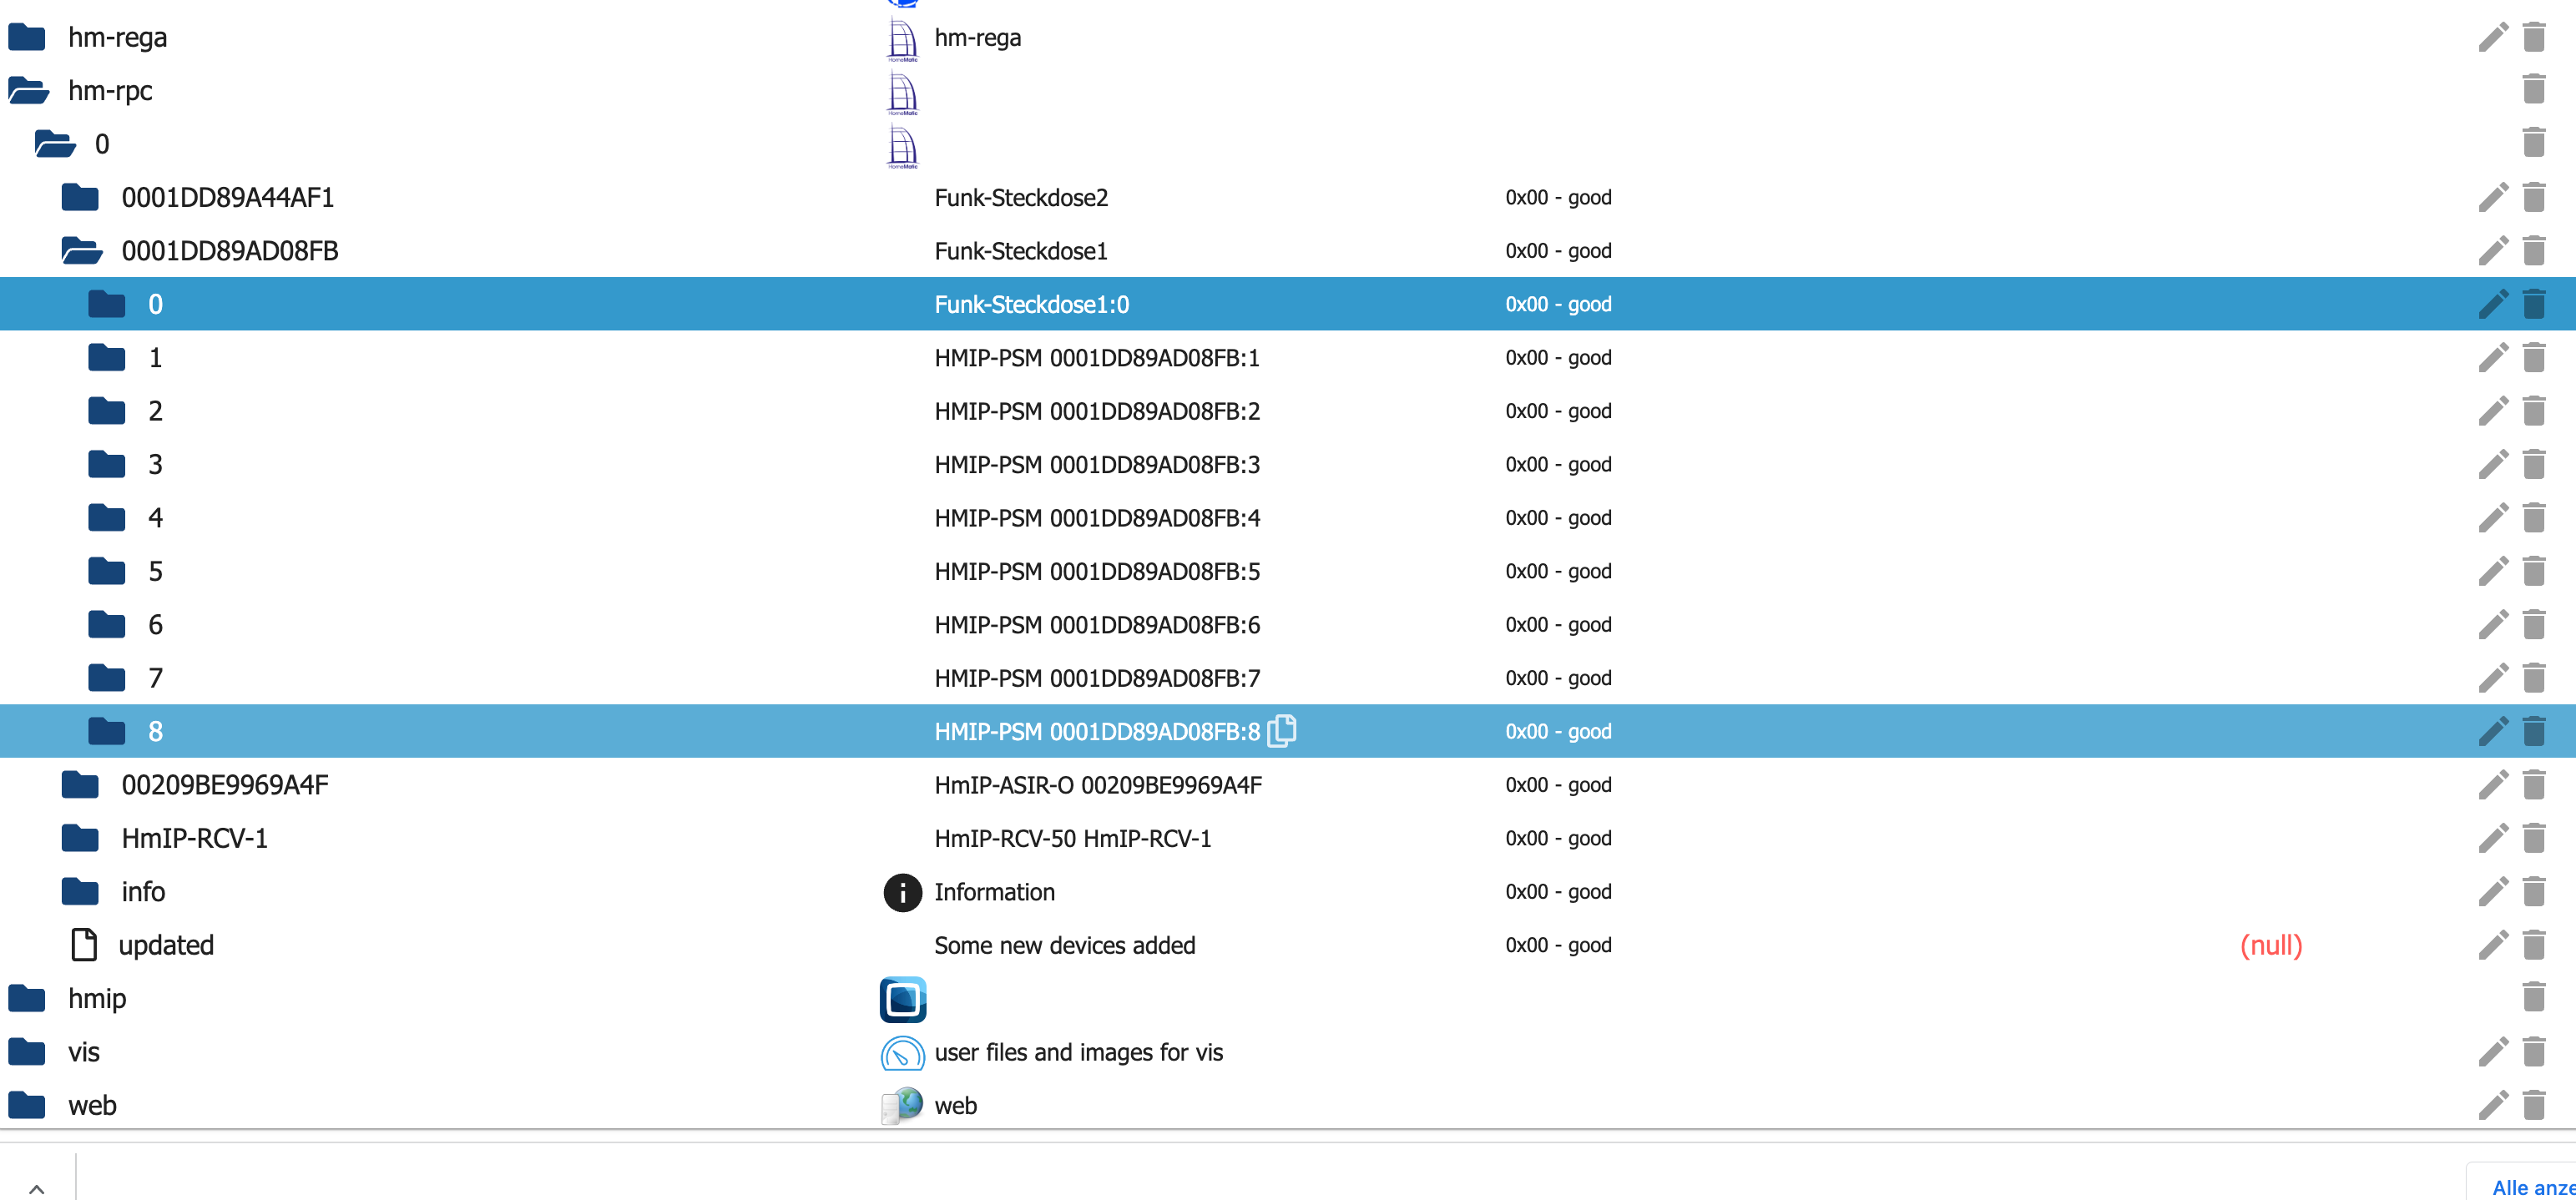This screenshot has height=1200, width=2576.
Task: Expand the vis folder
Action: tap(27, 1052)
